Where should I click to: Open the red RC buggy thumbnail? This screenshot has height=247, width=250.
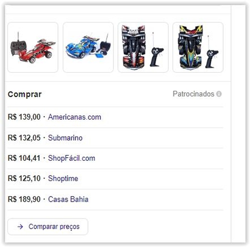coord(33,47)
